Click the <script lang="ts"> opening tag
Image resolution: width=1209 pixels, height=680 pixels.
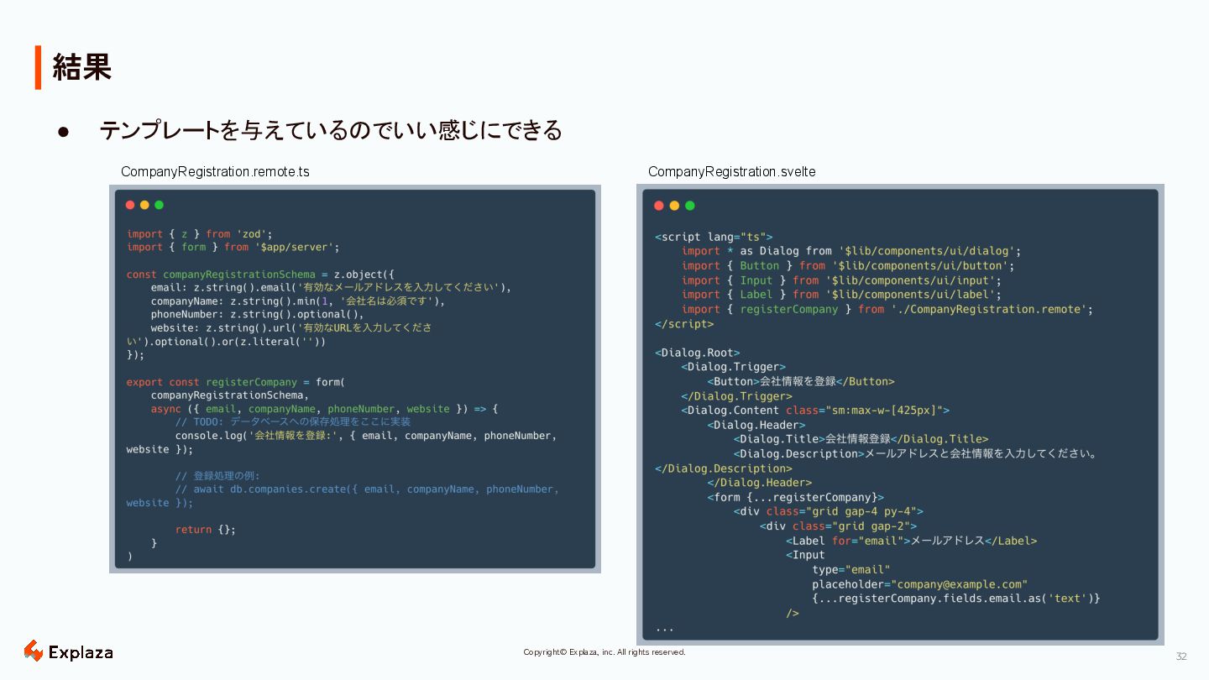(x=714, y=237)
